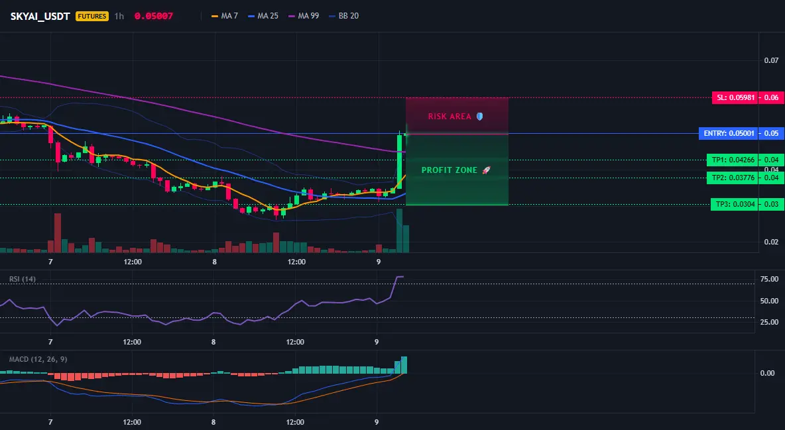This screenshot has height=430, width=785.
Task: Click the 75.00 RSI axis value
Action: 769,280
